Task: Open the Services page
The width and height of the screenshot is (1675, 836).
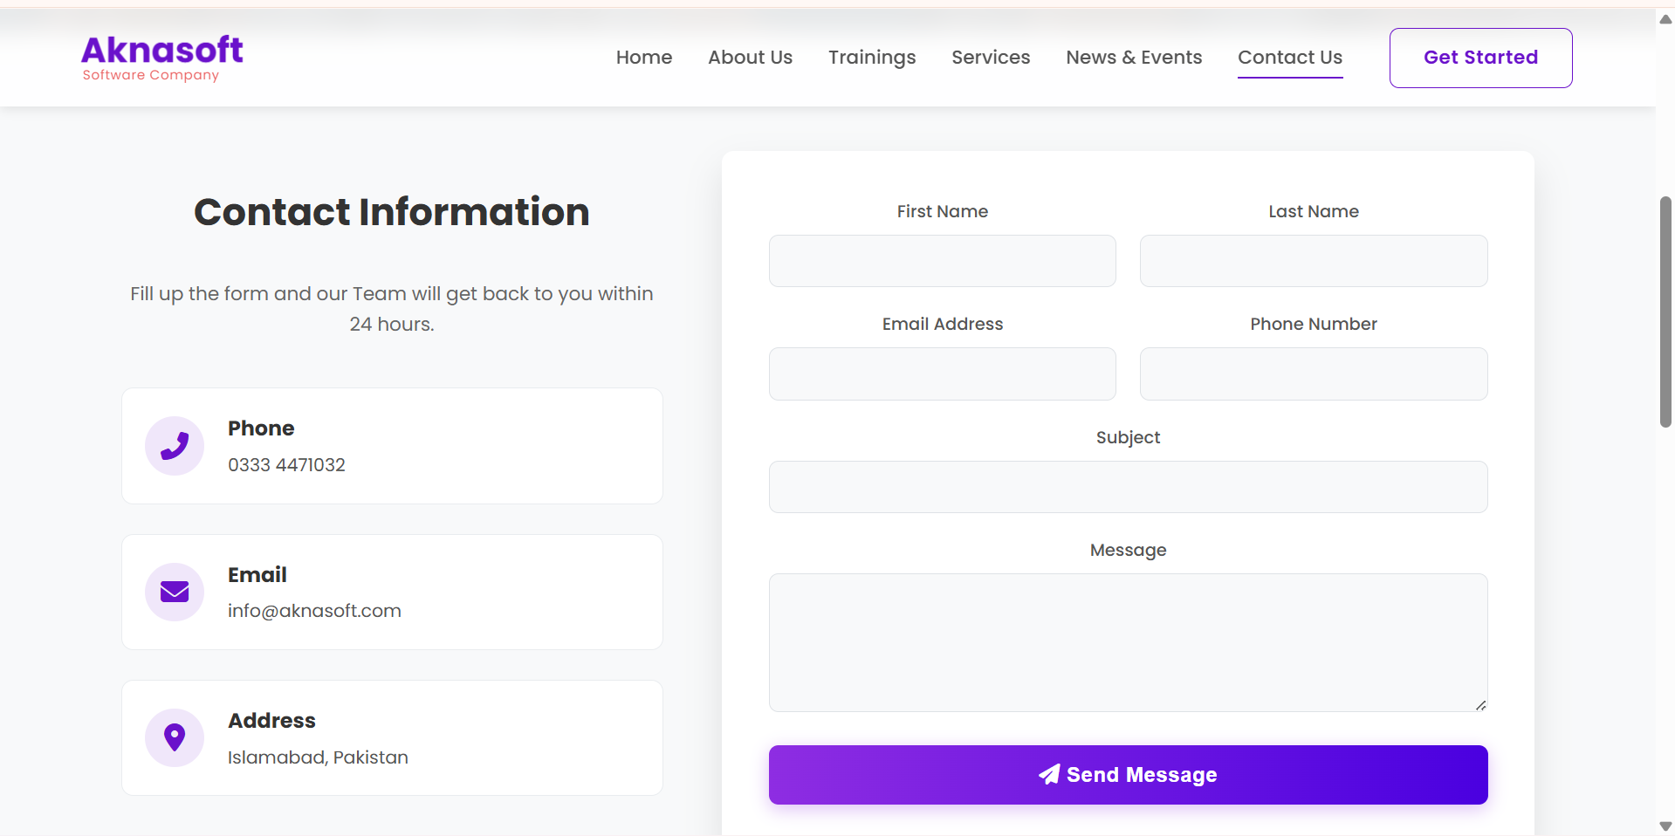Action: (991, 57)
